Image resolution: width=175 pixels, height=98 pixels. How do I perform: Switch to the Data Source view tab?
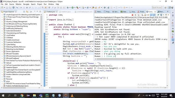(124, 12)
